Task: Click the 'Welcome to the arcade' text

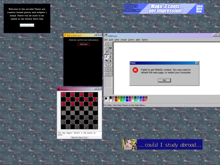Action: (27, 14)
